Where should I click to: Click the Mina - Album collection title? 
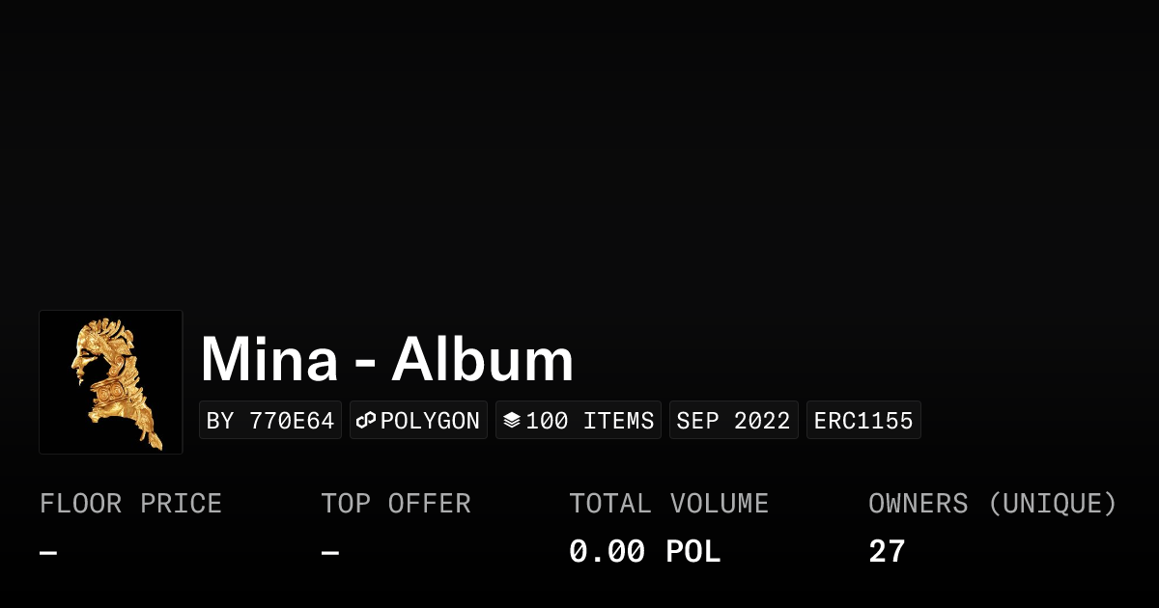[386, 360]
